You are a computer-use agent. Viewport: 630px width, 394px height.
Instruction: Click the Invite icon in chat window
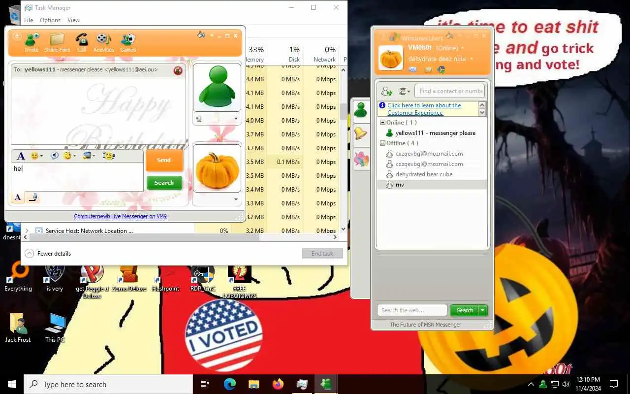[31, 42]
